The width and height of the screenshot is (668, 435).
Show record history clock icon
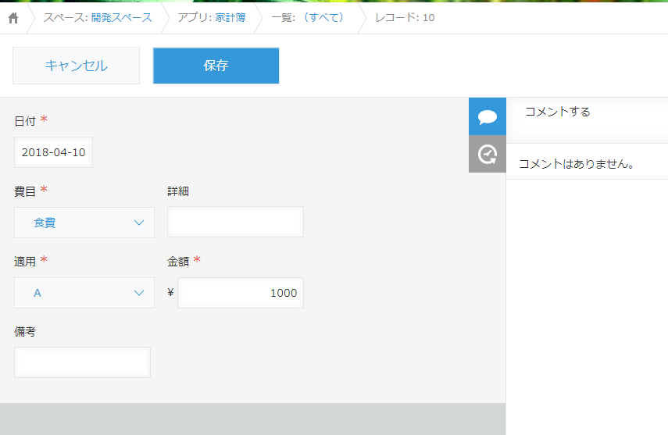point(488,154)
